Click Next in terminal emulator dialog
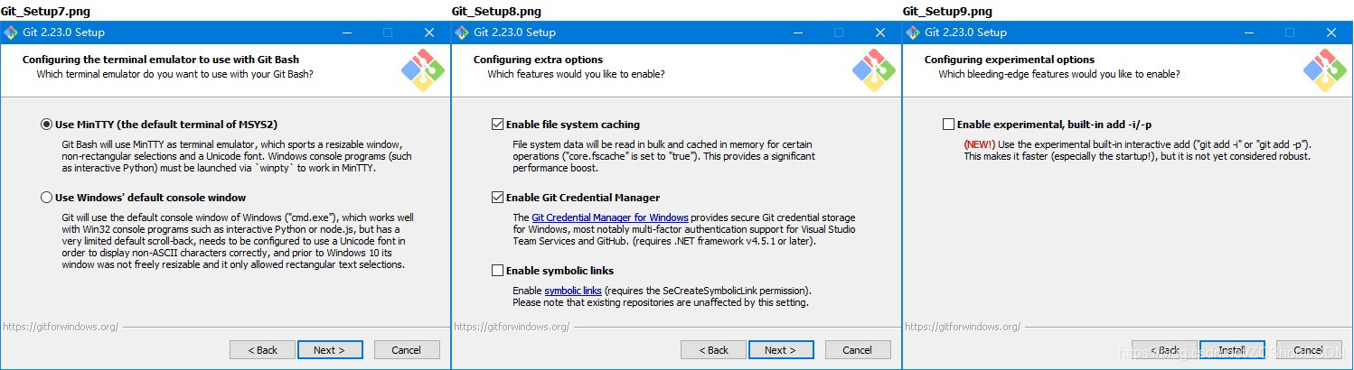 point(330,350)
